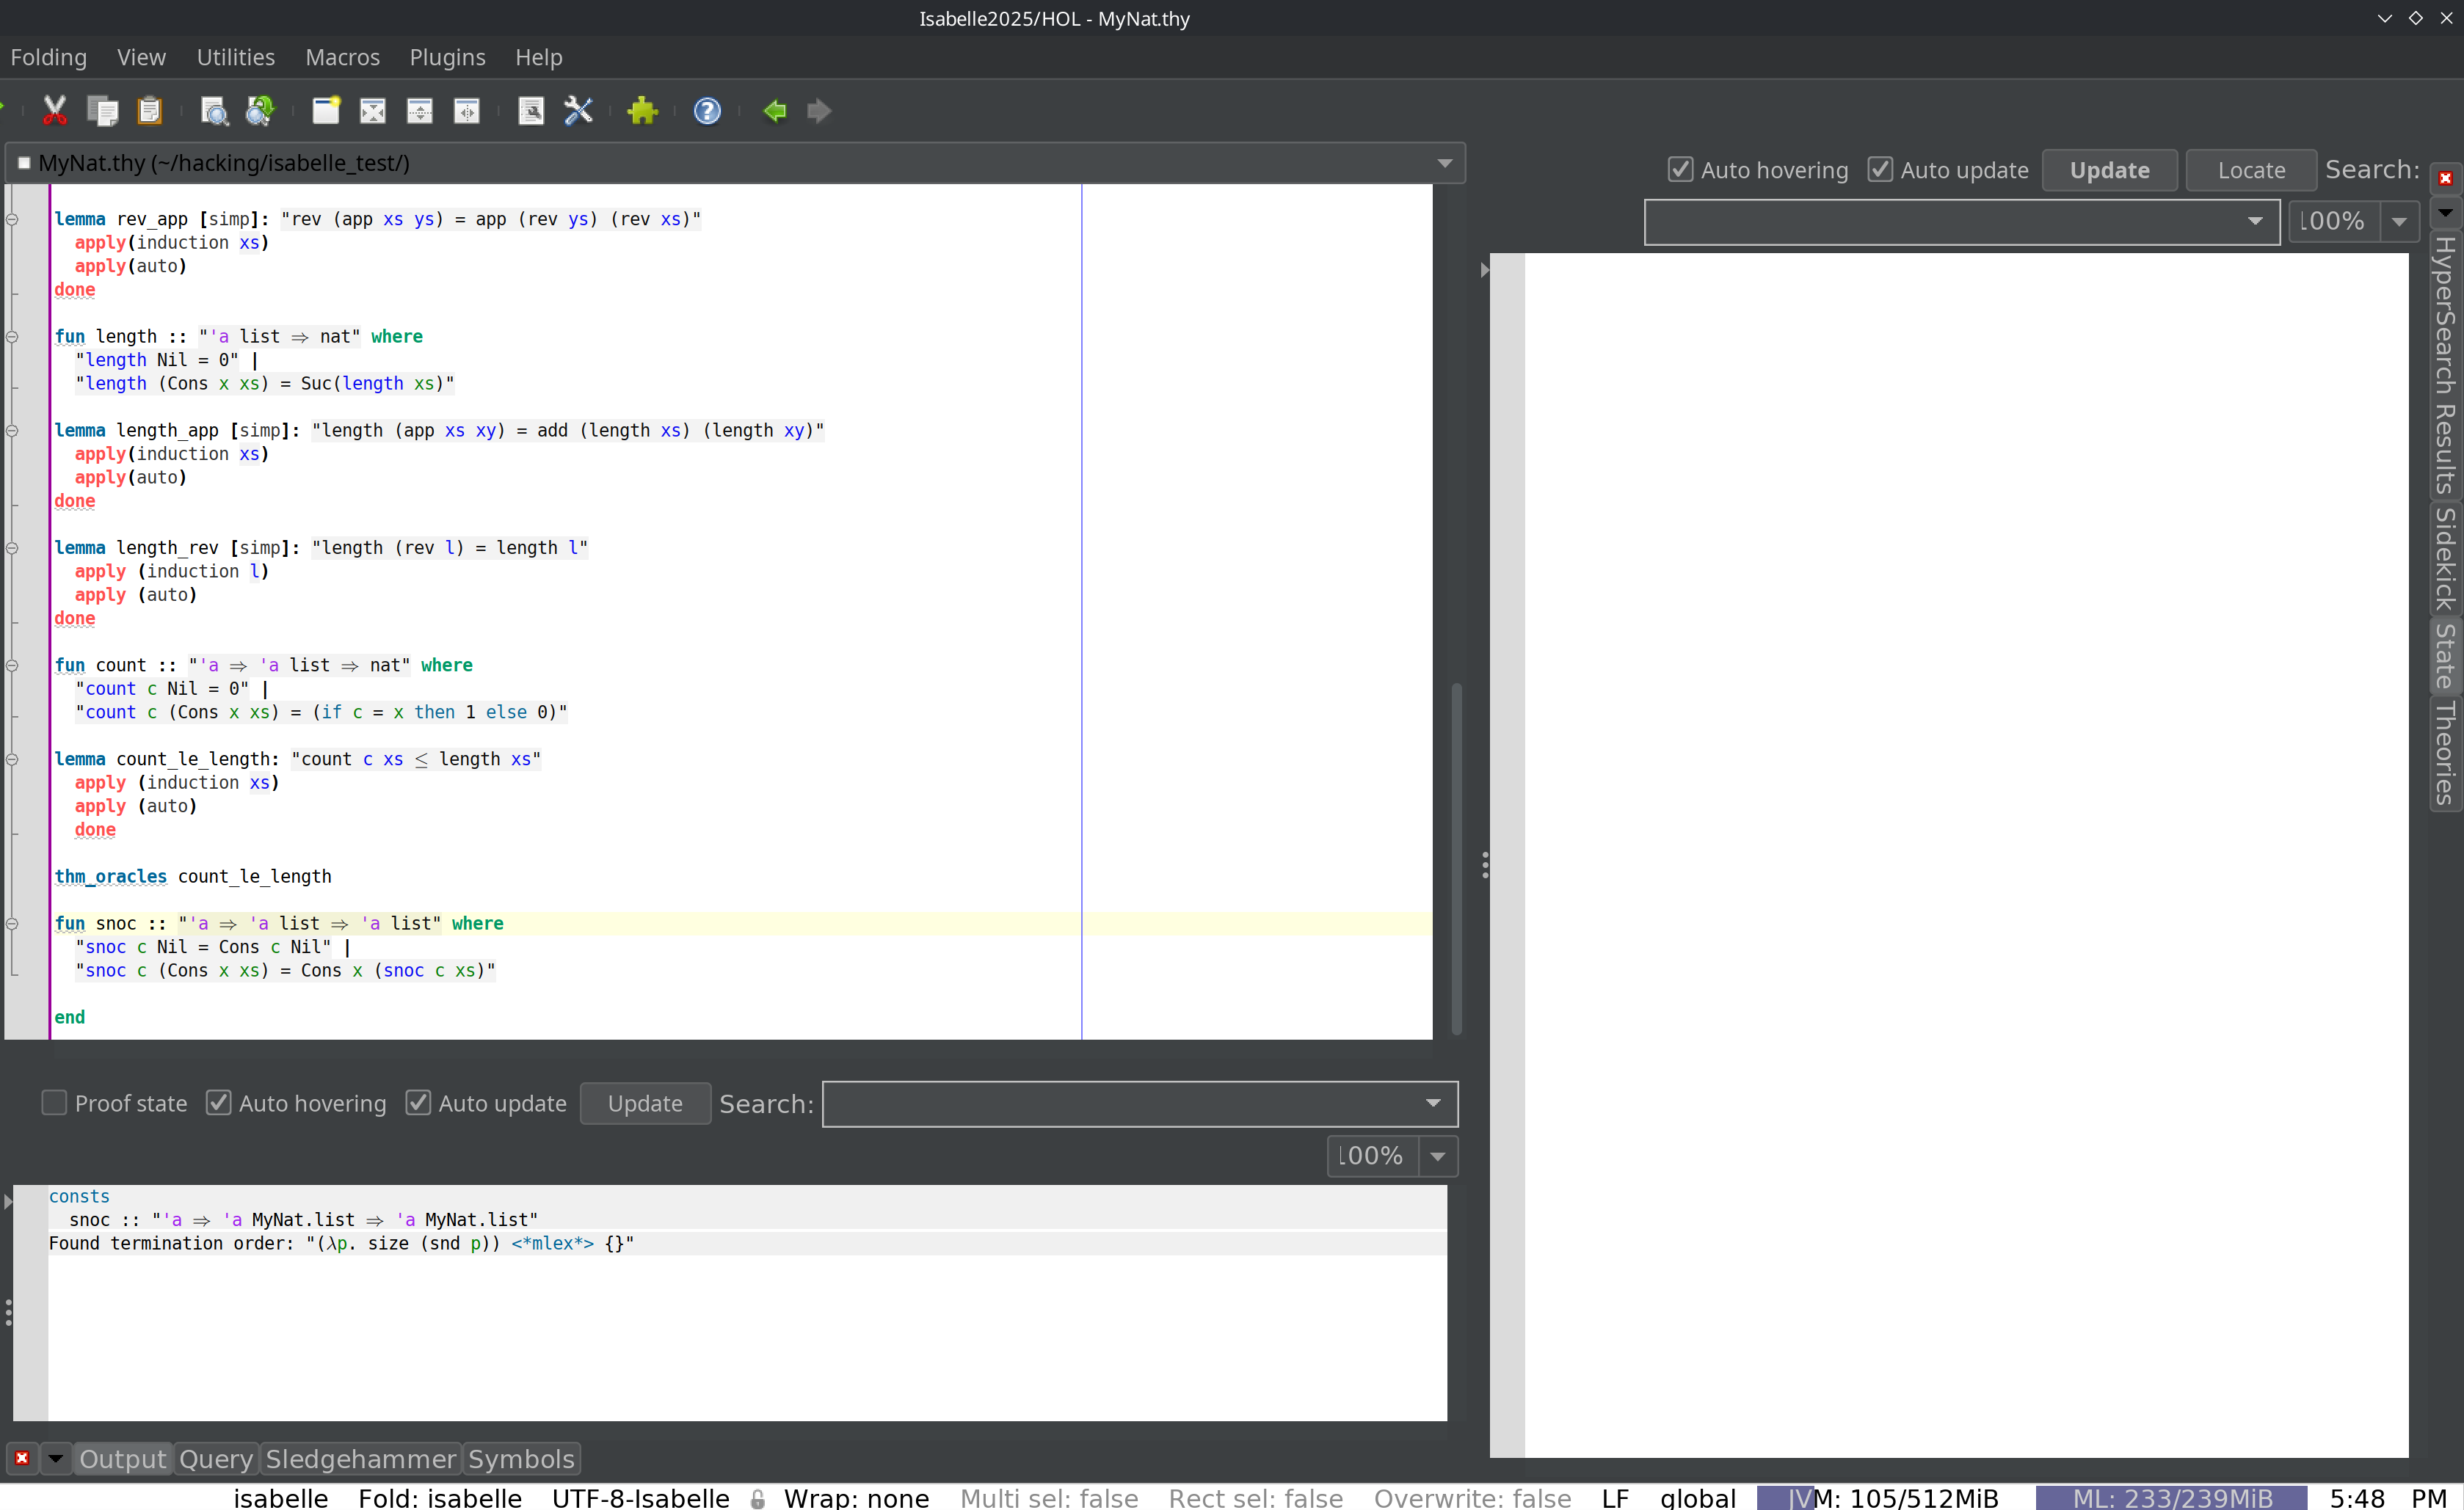Focus the Output panel Search field
This screenshot has width=2464, height=1510.
(x=1120, y=1104)
